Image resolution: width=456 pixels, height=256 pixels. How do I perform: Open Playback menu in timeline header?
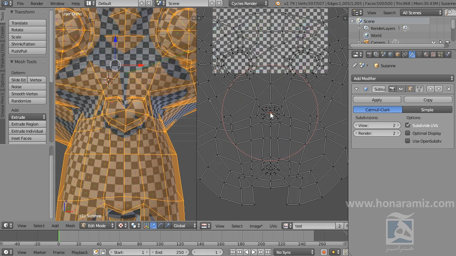pyautogui.click(x=79, y=252)
